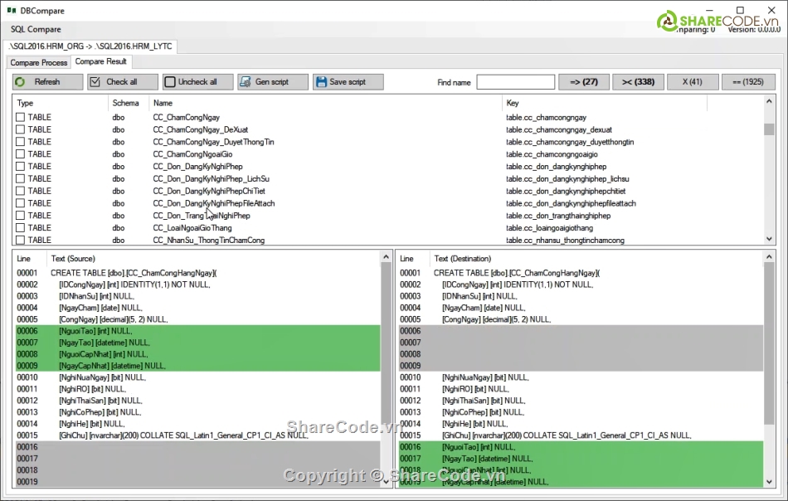The width and height of the screenshot is (788, 501).
Task: Click source line 00006 [NguoiTao] highlighted text
Action: pos(95,331)
